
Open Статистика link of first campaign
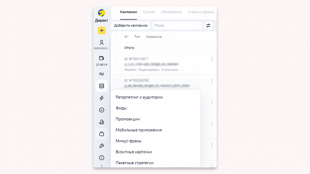point(169,70)
